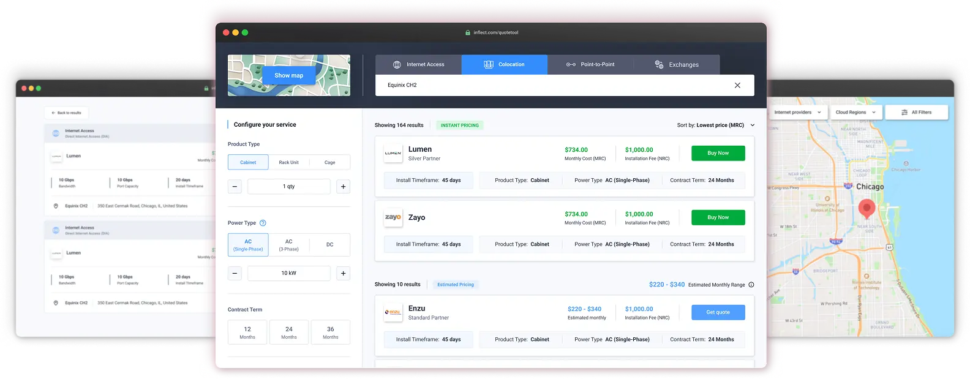Viewport: 970px width, 379px height.
Task: Click the inflect.com/quotetool address
Action: [496, 32]
